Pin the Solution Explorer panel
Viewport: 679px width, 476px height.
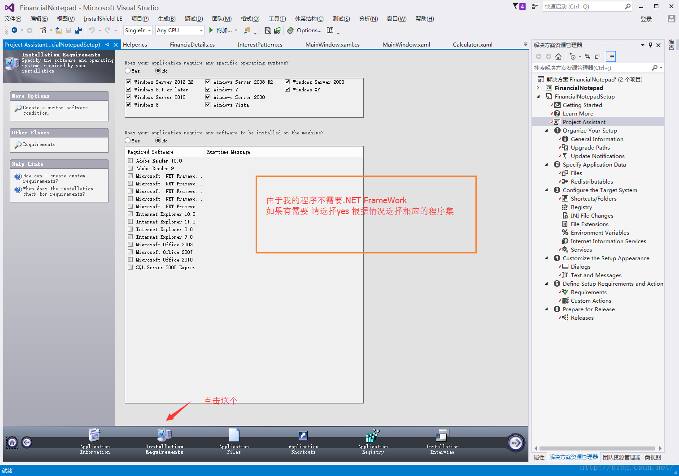(650, 45)
